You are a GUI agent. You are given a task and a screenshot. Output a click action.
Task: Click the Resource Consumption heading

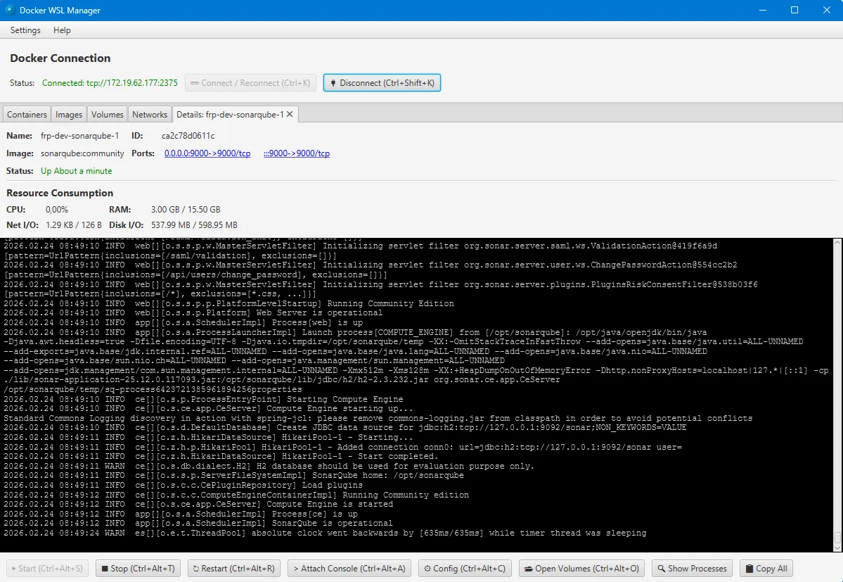pos(60,193)
